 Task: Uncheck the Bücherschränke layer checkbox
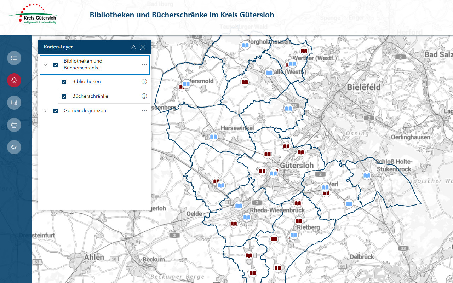coord(64,96)
